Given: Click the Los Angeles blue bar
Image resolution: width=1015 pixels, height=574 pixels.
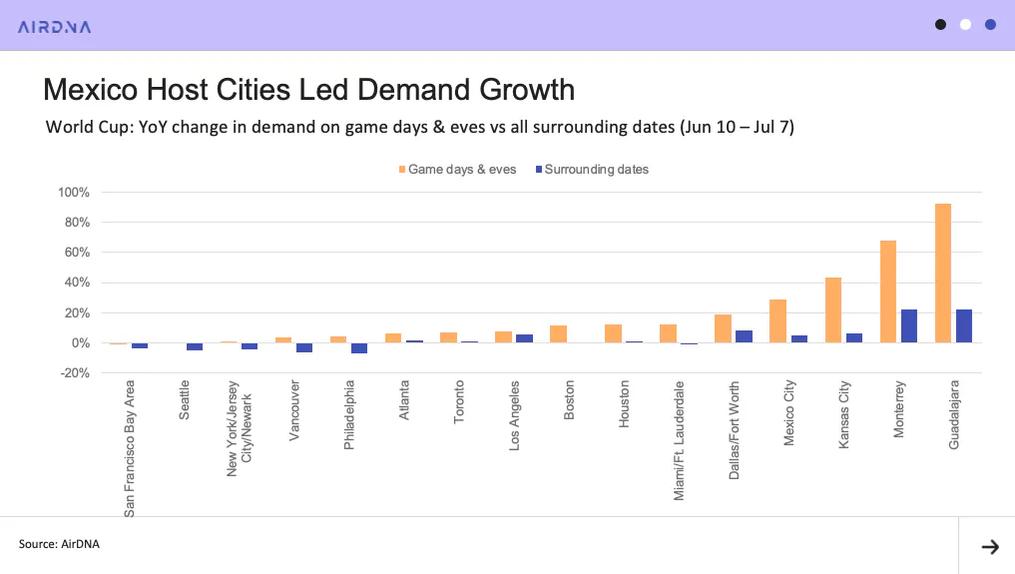Looking at the screenshot, I should 524,338.
